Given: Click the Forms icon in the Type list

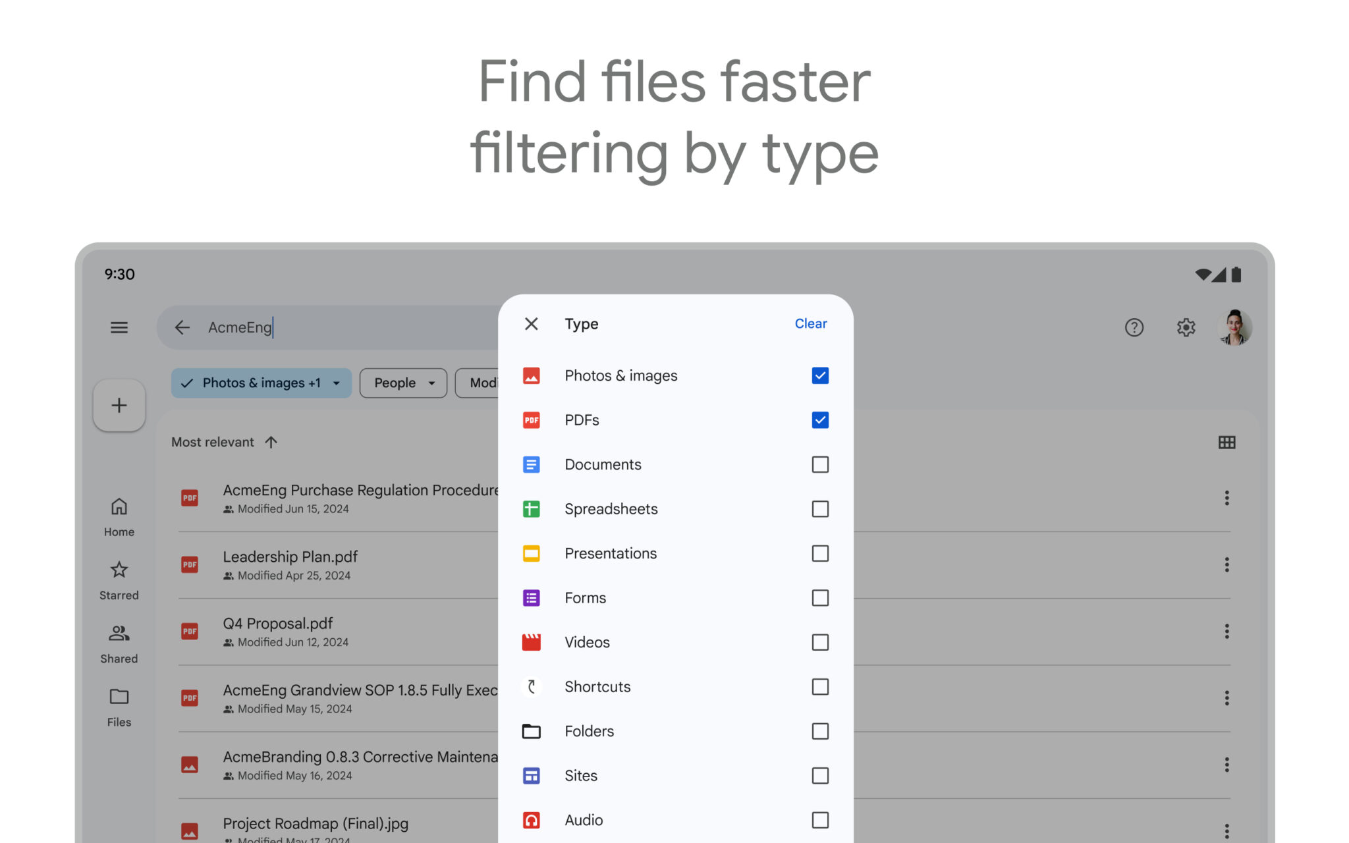Looking at the screenshot, I should (x=531, y=597).
